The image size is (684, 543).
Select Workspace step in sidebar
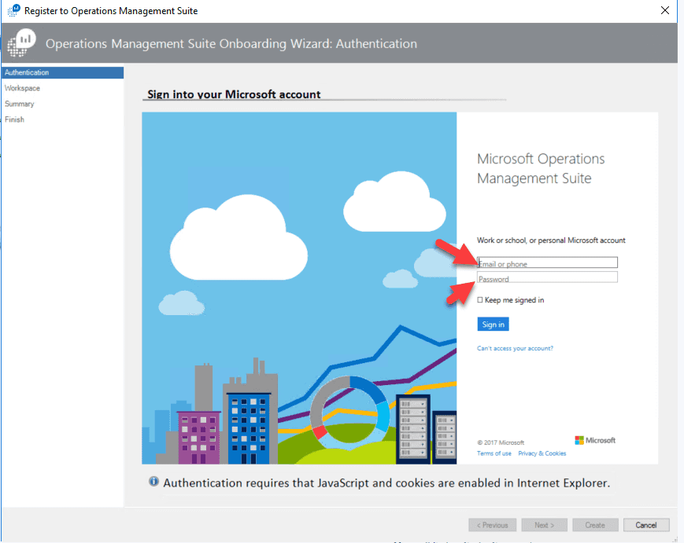[22, 88]
